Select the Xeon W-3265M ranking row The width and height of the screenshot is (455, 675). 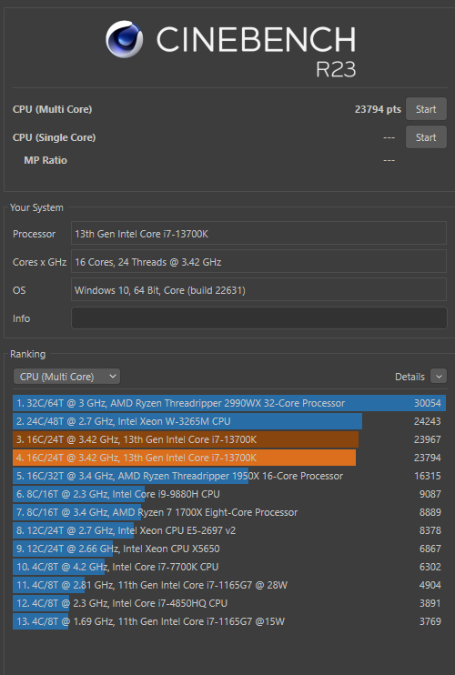point(229,421)
